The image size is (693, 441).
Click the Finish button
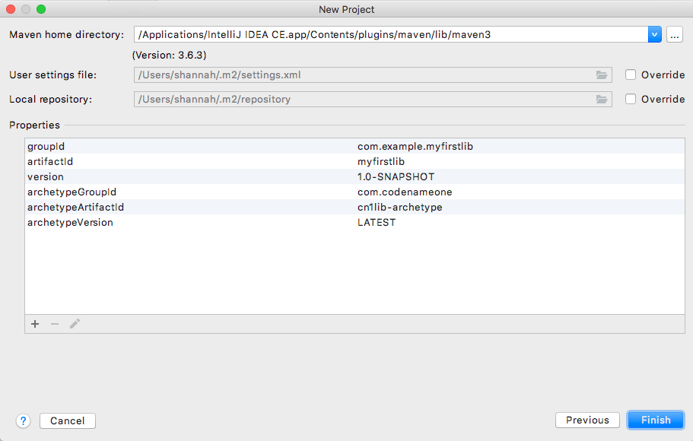pos(655,420)
